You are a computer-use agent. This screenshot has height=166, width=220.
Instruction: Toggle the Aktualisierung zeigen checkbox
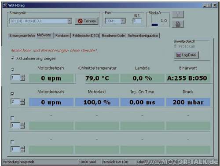12,58
